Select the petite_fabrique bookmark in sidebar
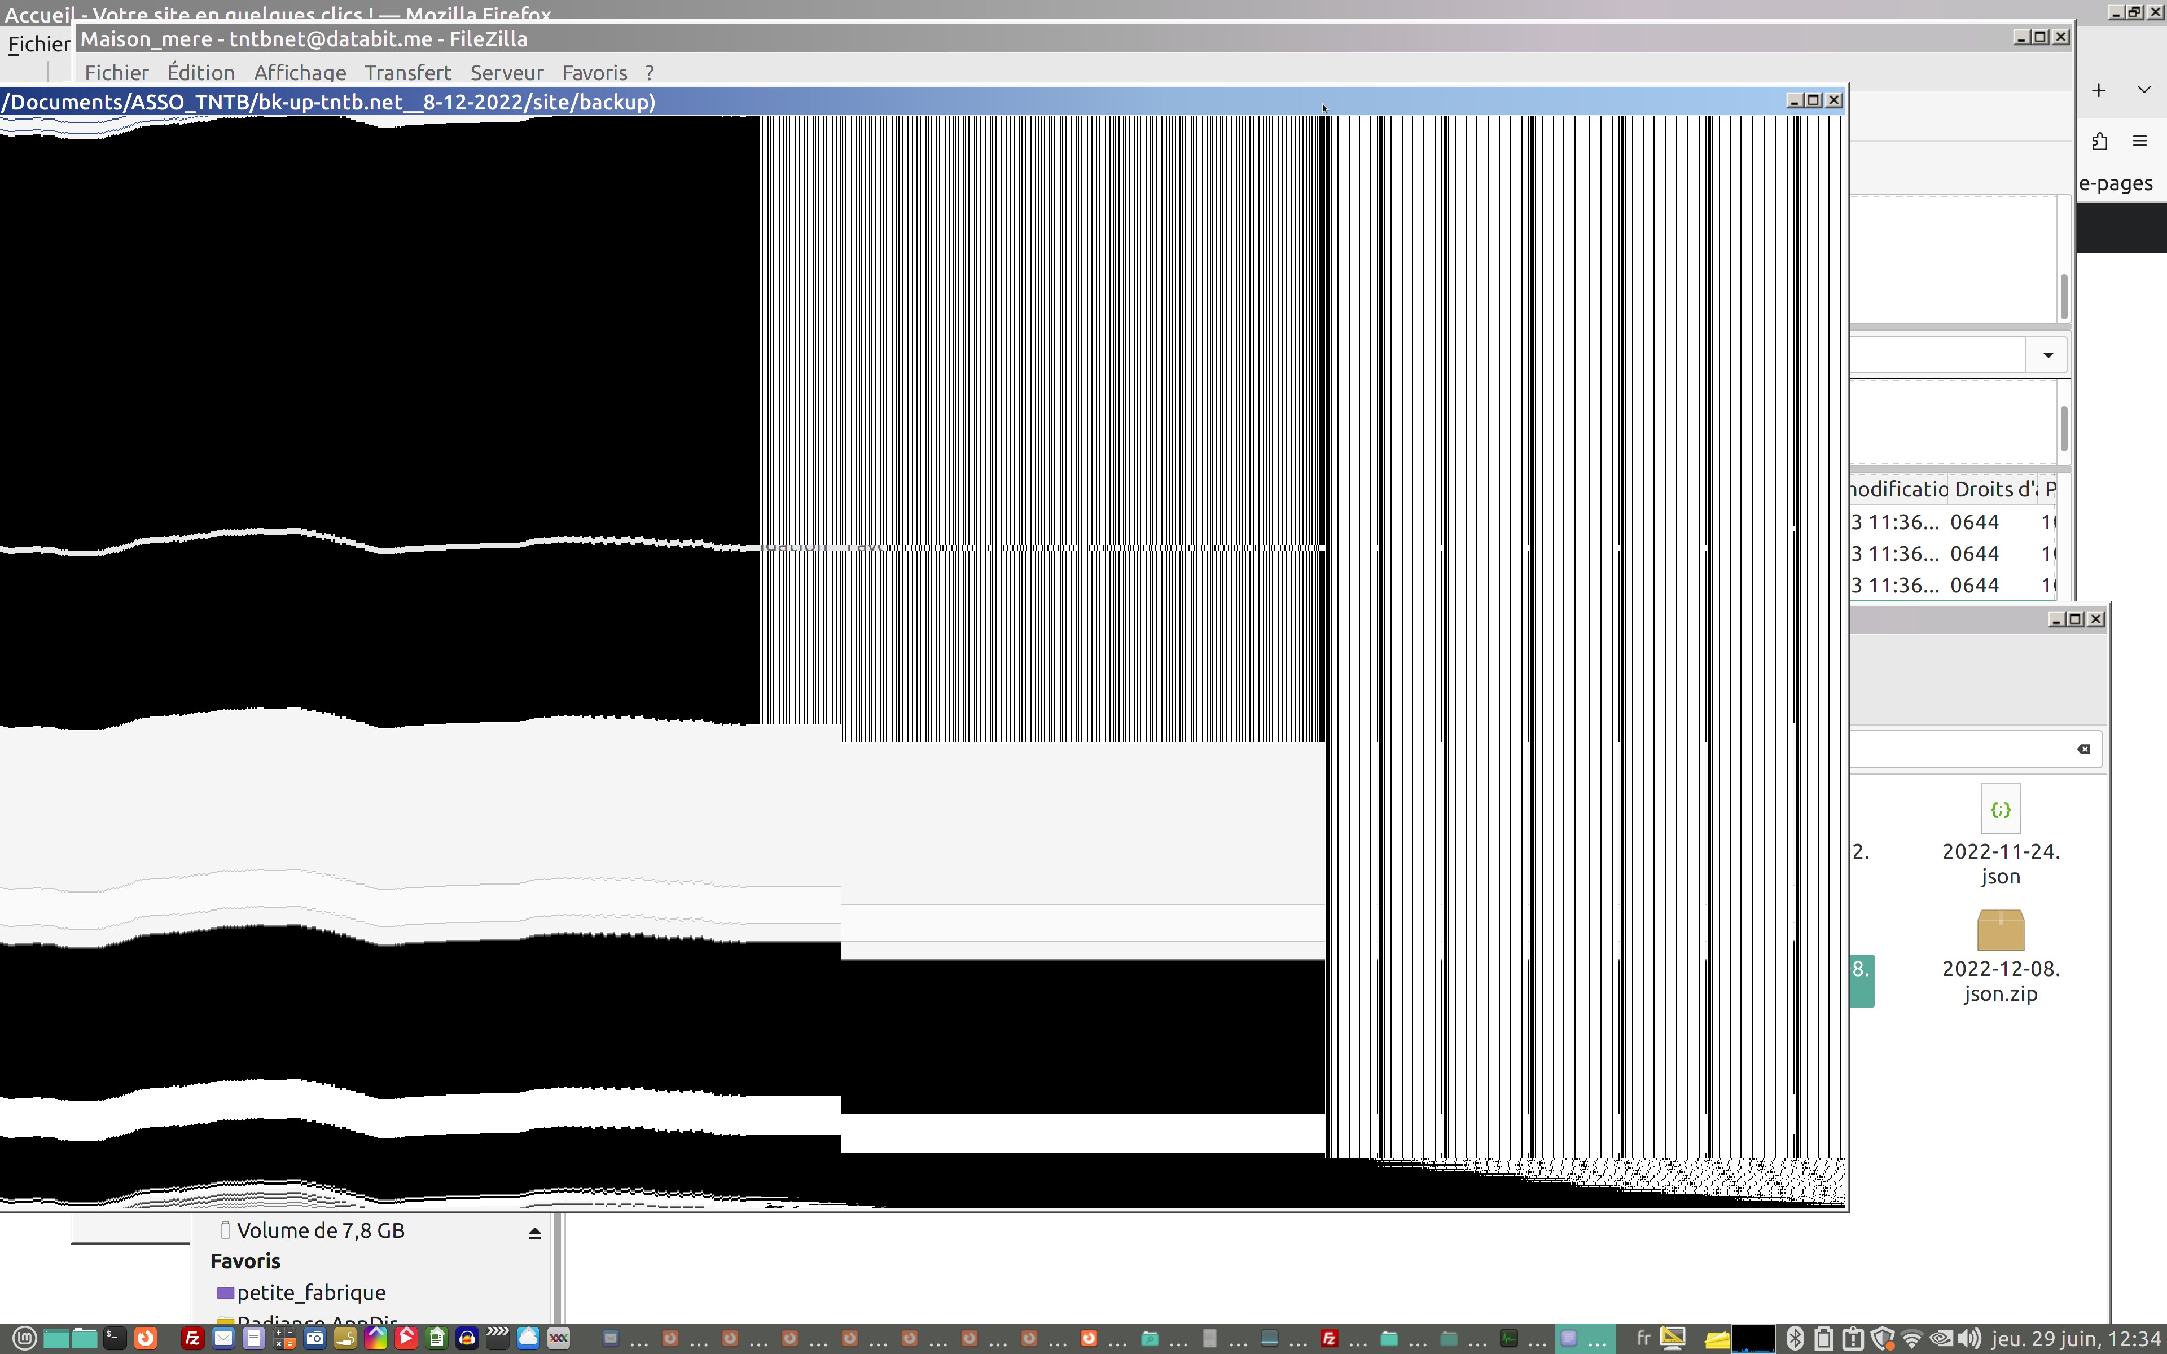Screen dimensions: 2167x1354 click(310, 1292)
